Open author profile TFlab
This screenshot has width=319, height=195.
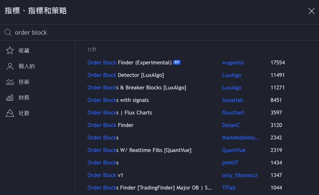coord(229,188)
